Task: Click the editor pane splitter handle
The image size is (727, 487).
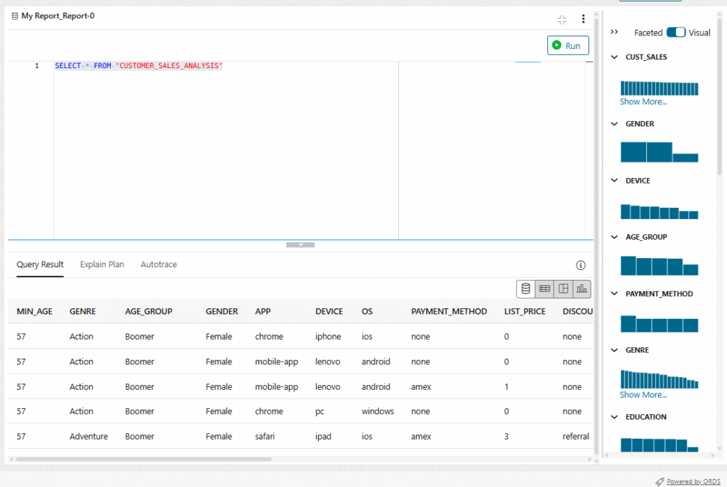Action: pos(300,245)
